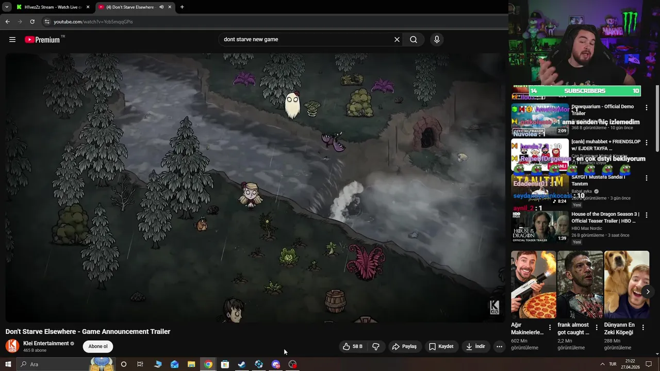
Task: Switch the TUR keyboard language indicator
Action: pos(613,364)
